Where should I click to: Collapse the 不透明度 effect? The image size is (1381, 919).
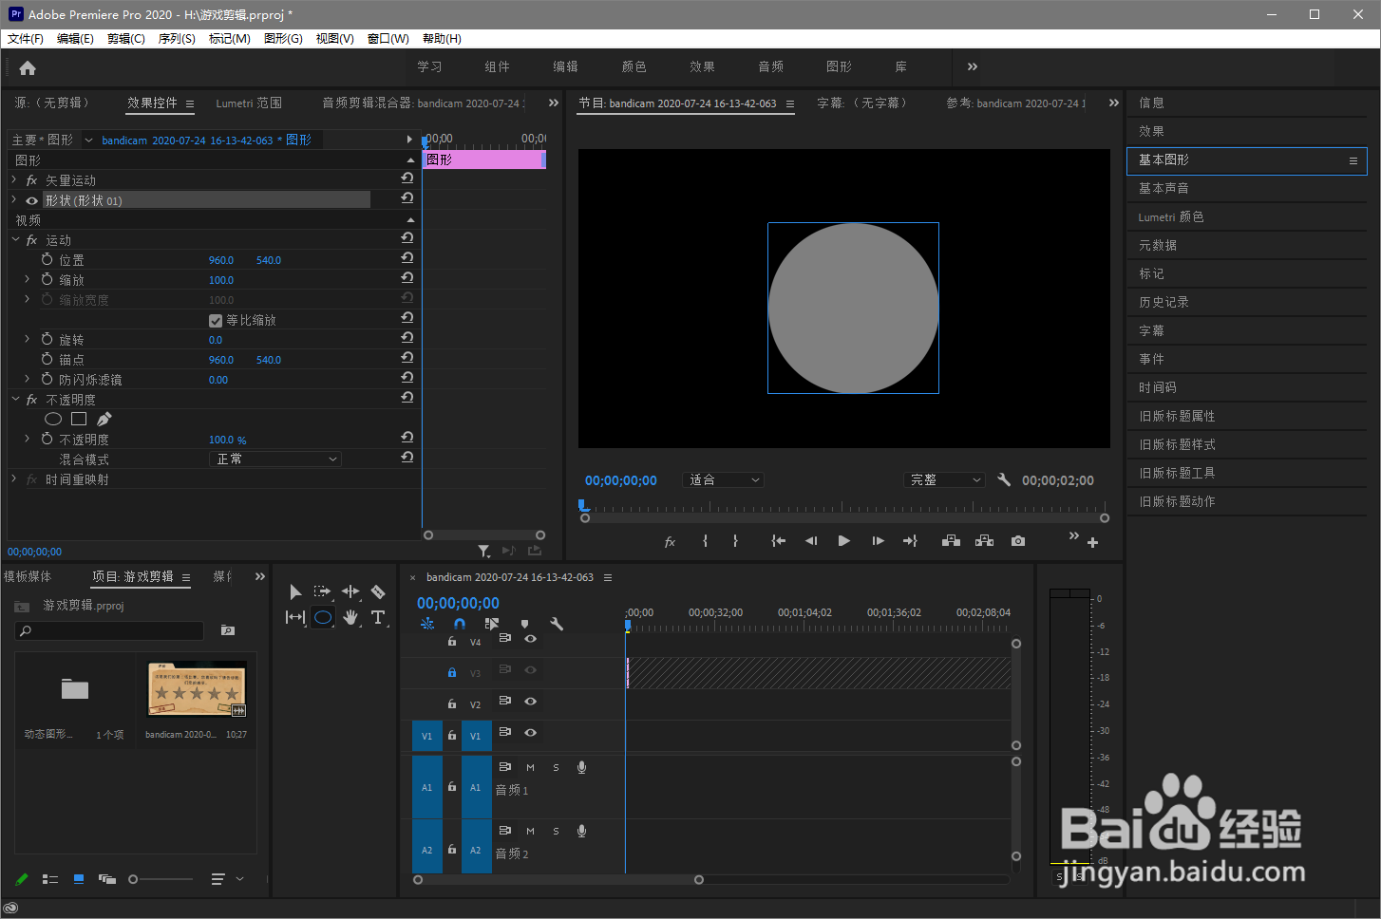[15, 399]
